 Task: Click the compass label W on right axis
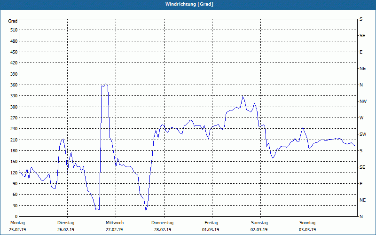(361, 118)
